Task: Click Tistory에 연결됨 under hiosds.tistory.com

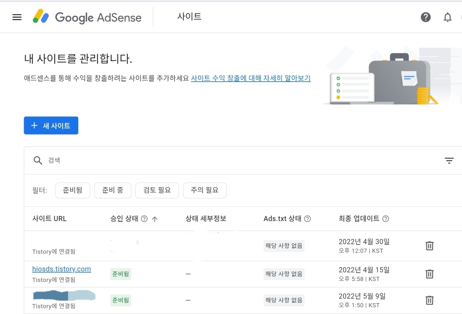Action: [x=54, y=280]
